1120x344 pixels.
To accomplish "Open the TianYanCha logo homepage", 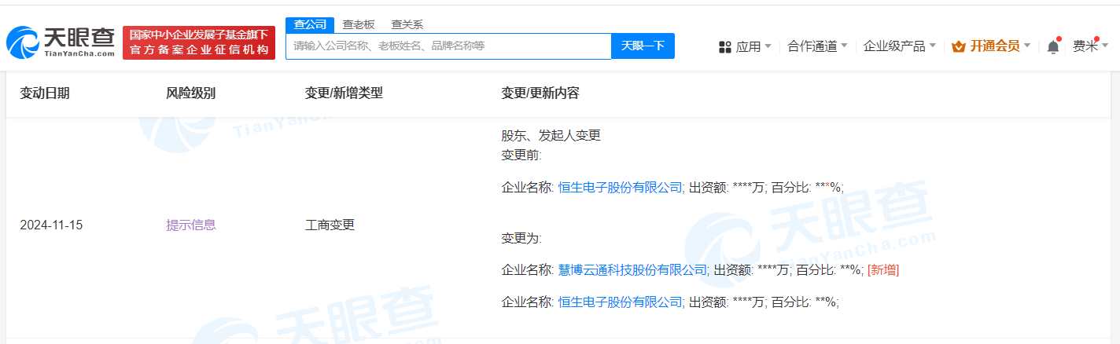I will tap(61, 42).
